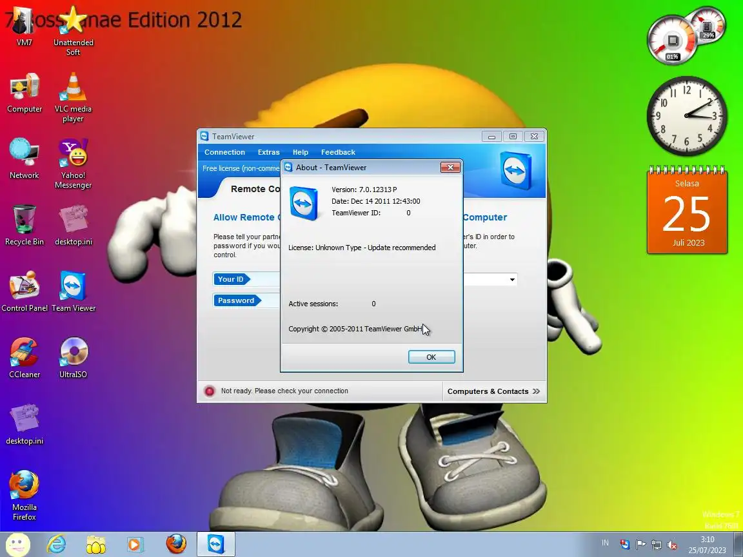Click the Your ID label
The image size is (743, 557).
tap(231, 279)
